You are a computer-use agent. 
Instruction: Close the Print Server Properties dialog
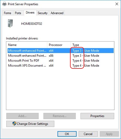(x=117, y=4)
